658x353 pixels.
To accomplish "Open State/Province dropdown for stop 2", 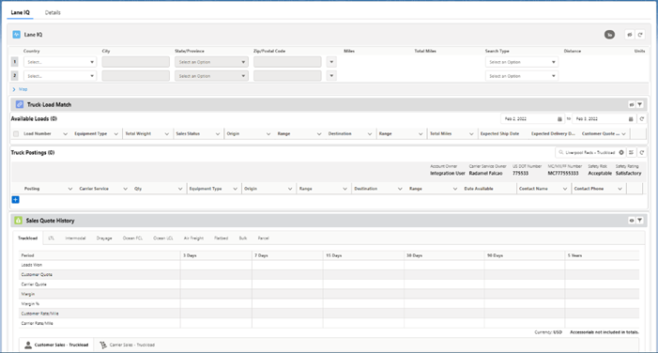I will 211,76.
